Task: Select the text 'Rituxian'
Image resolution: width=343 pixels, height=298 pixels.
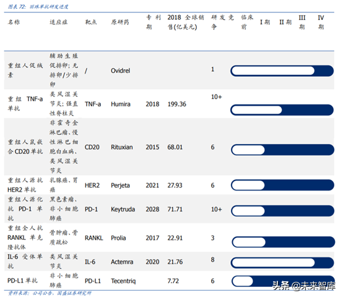Action: (121, 147)
